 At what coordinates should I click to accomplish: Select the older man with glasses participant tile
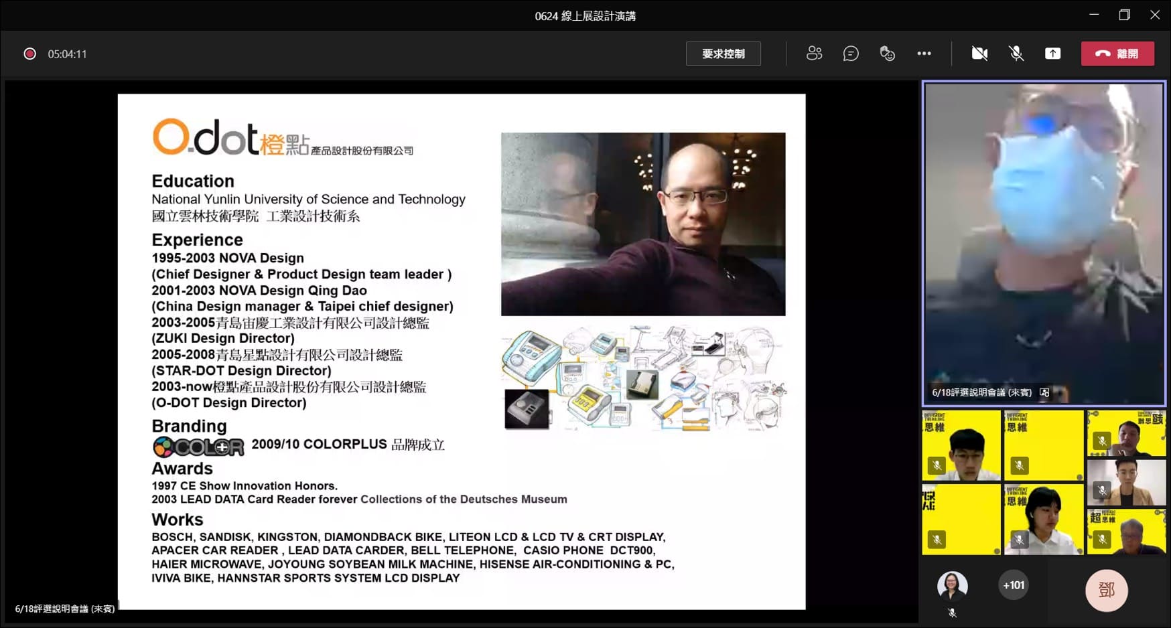tap(1126, 532)
